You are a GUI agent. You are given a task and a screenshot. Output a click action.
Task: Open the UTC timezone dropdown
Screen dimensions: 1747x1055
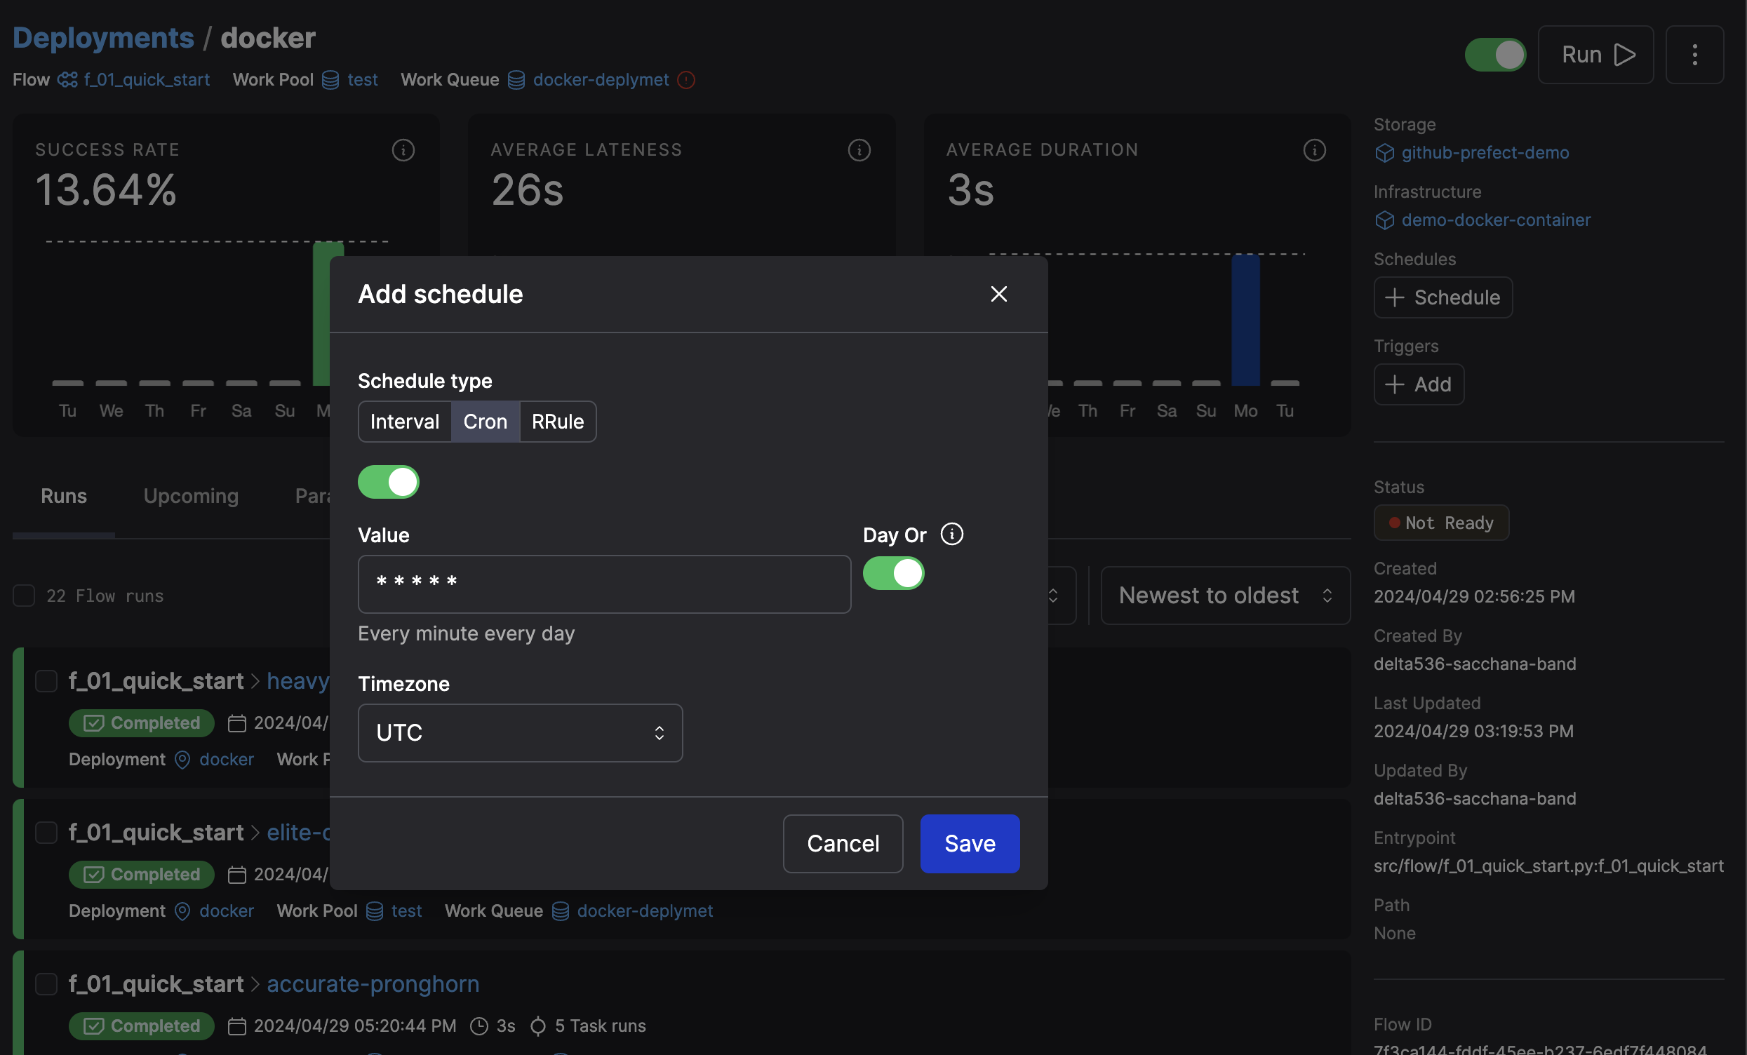click(520, 732)
